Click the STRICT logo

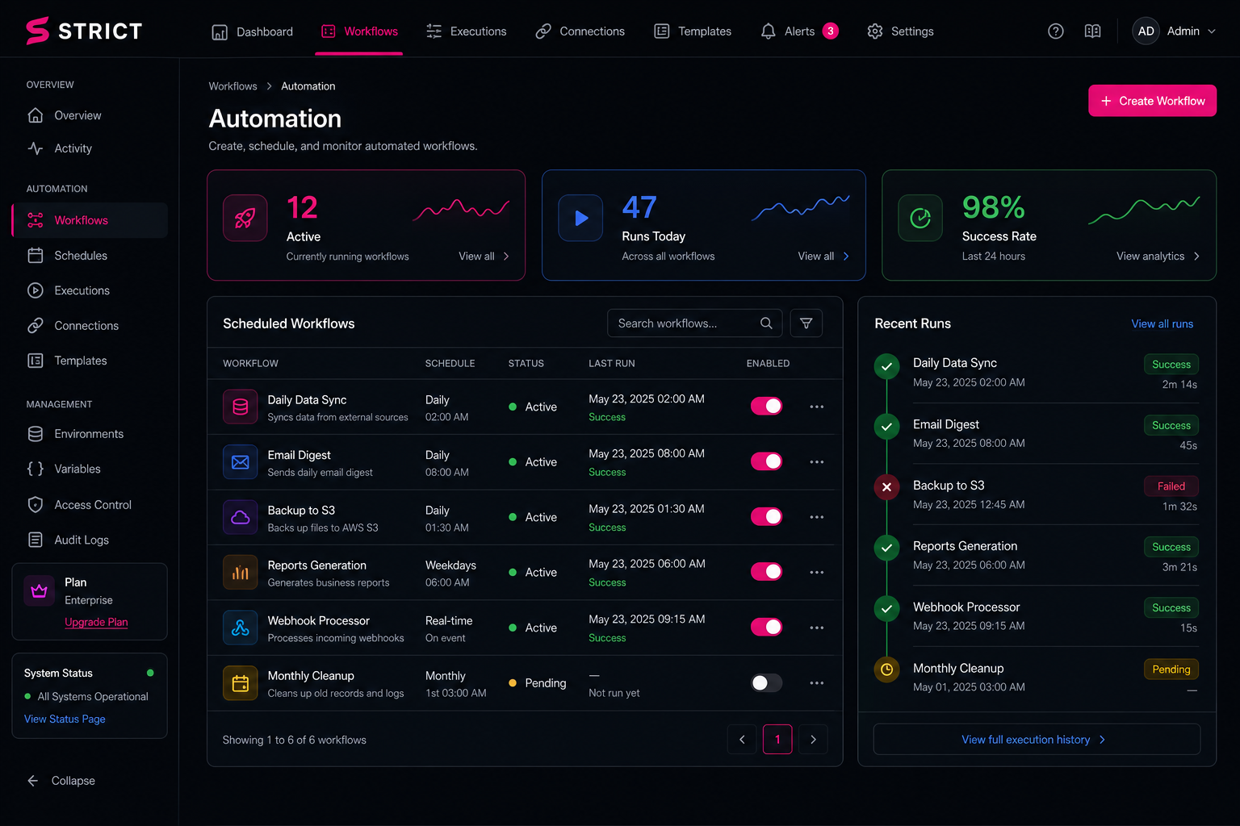tap(84, 31)
